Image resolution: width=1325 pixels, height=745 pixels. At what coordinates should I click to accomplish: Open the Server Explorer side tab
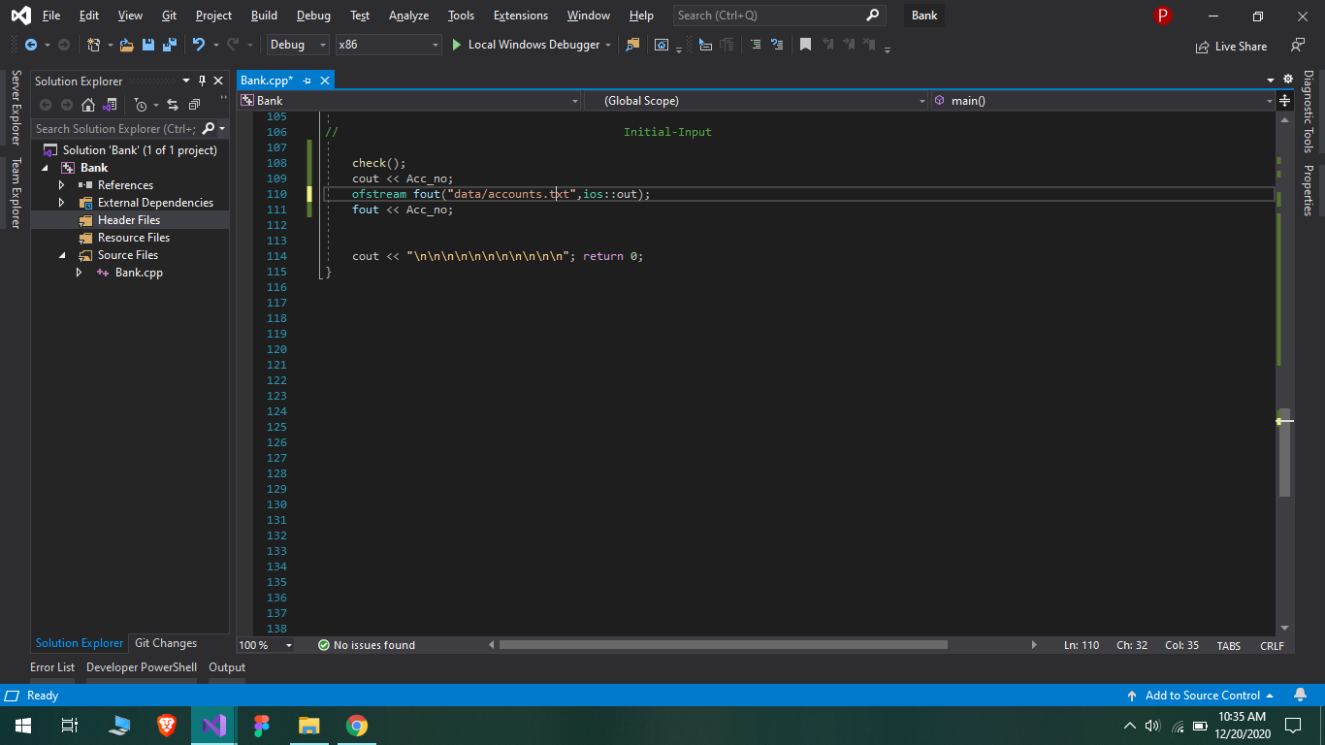click(x=16, y=108)
